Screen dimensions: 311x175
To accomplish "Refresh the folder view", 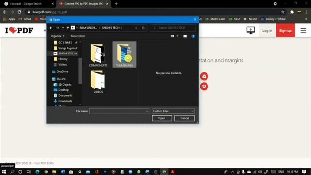I will pyautogui.click(x=143, y=28).
